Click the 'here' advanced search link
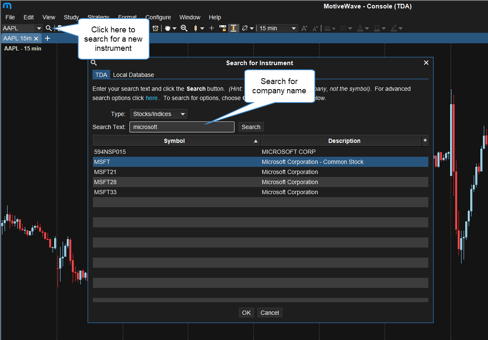The width and height of the screenshot is (488, 340). coord(151,98)
